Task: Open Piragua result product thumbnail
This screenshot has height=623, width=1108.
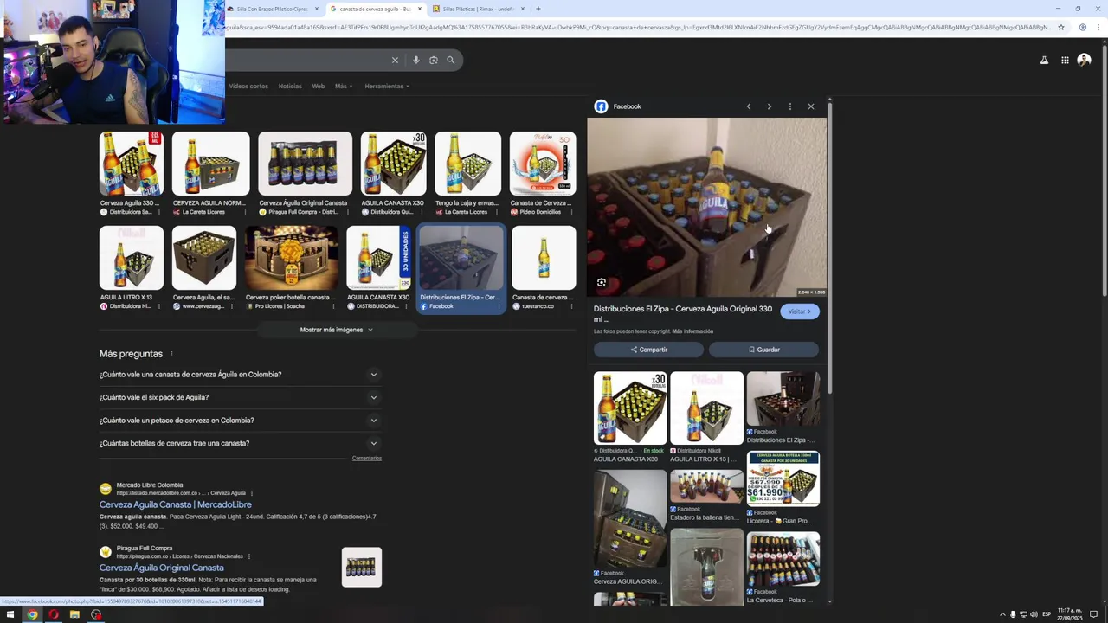Action: (361, 568)
